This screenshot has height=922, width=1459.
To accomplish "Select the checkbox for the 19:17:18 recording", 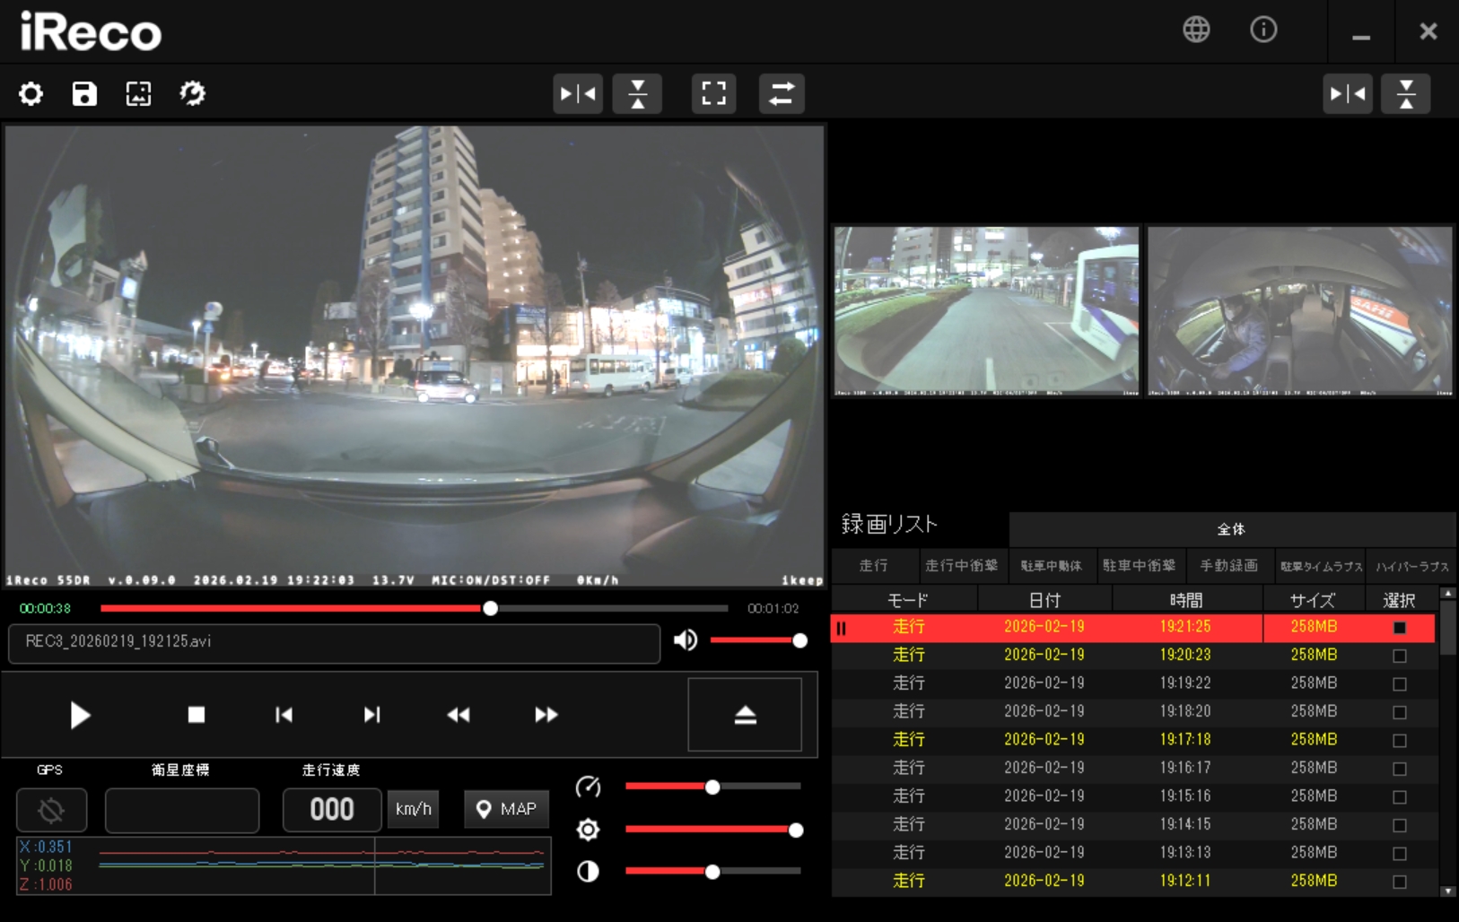I will click(1399, 740).
